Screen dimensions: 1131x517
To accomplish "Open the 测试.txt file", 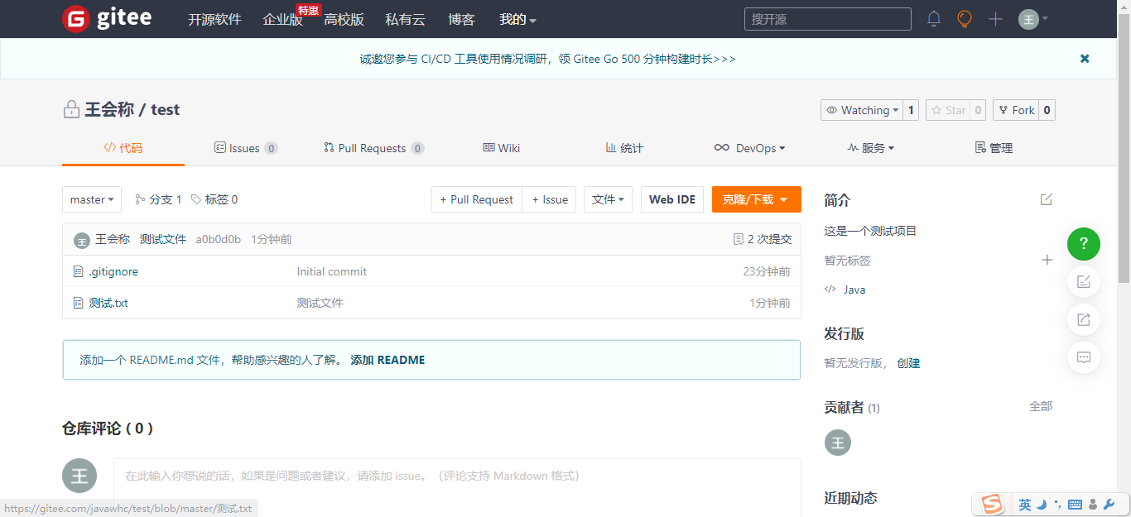I will [108, 303].
